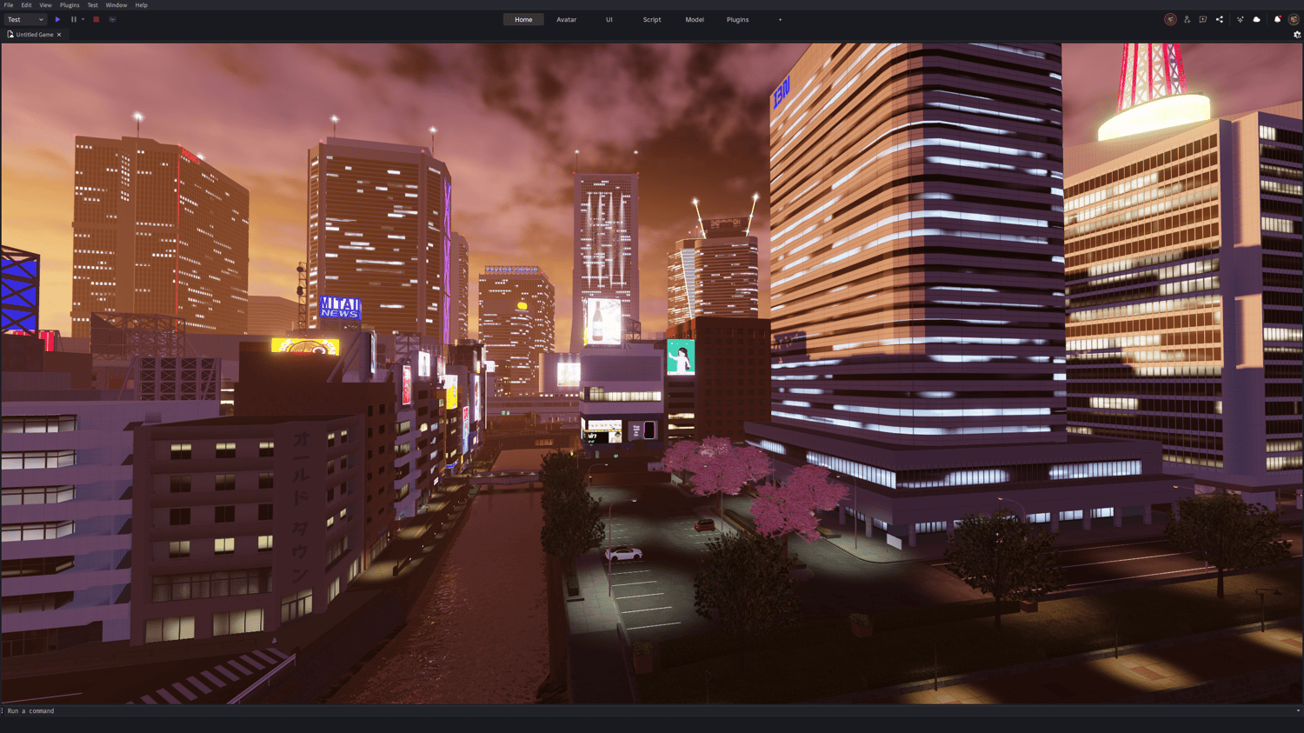
Task: Select the Untitled Game document tab
Action: 35,35
